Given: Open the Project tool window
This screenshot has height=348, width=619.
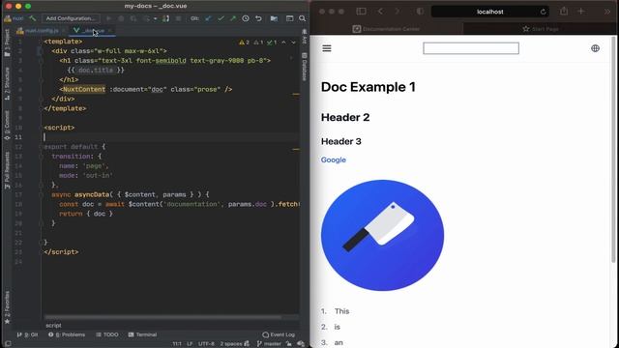Looking at the screenshot, I should (x=7, y=43).
